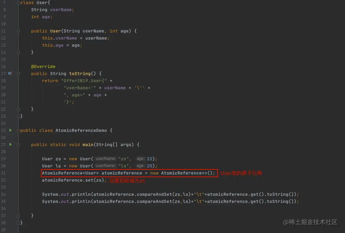This screenshot has height=233, width=345.
Task: Click User constructor name on line 11
Action: click(55, 31)
